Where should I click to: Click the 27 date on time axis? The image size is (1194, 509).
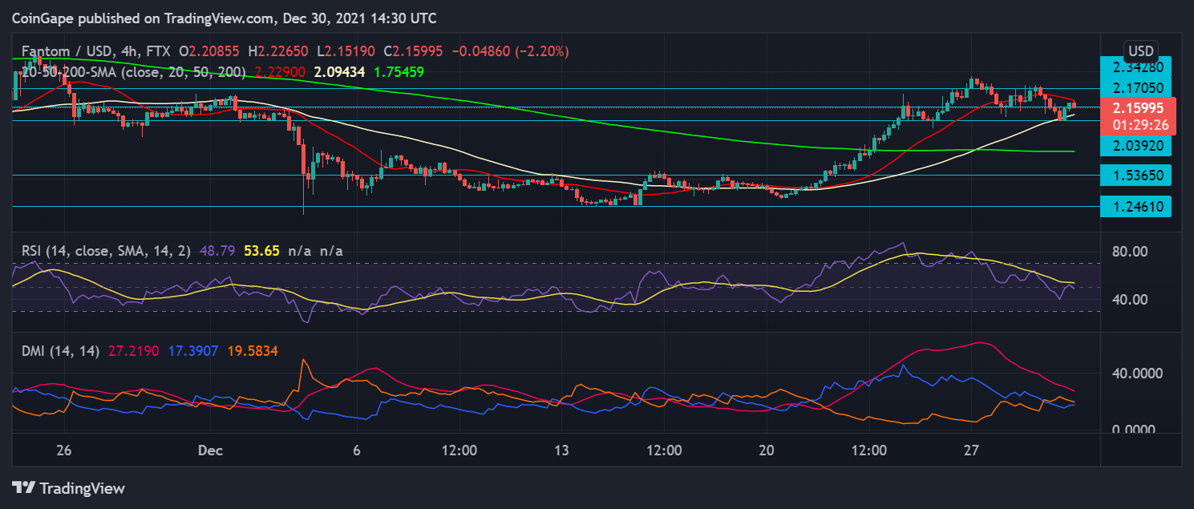point(972,451)
